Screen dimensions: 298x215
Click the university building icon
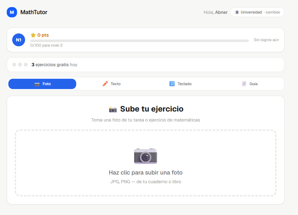[x=237, y=12]
